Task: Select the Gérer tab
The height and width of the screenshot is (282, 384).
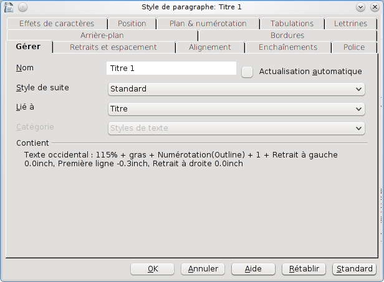Action: tap(29, 47)
